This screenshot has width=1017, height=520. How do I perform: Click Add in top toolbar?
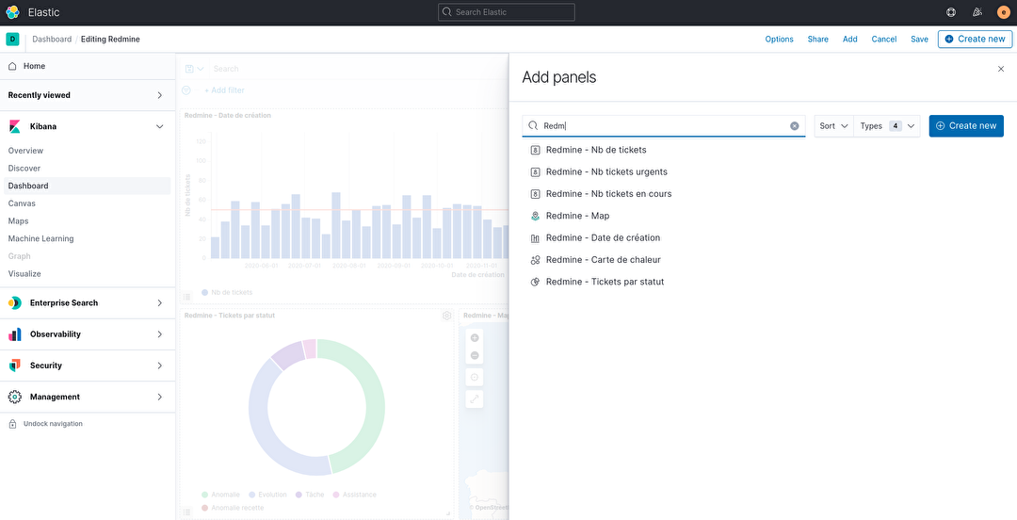click(x=849, y=39)
